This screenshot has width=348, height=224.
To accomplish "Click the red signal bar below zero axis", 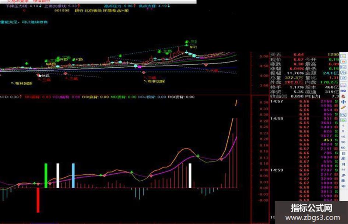I will (x=38, y=200).
